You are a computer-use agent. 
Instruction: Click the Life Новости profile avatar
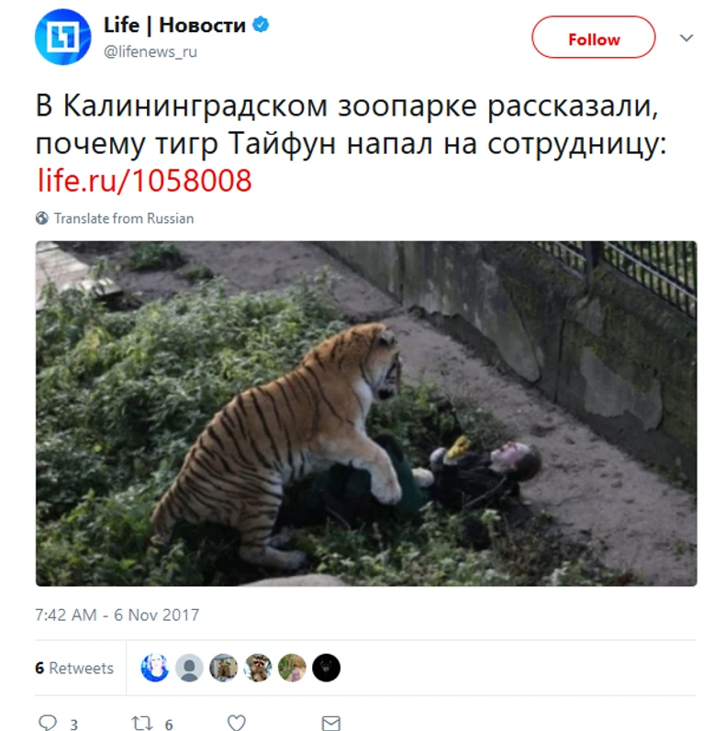pos(63,37)
